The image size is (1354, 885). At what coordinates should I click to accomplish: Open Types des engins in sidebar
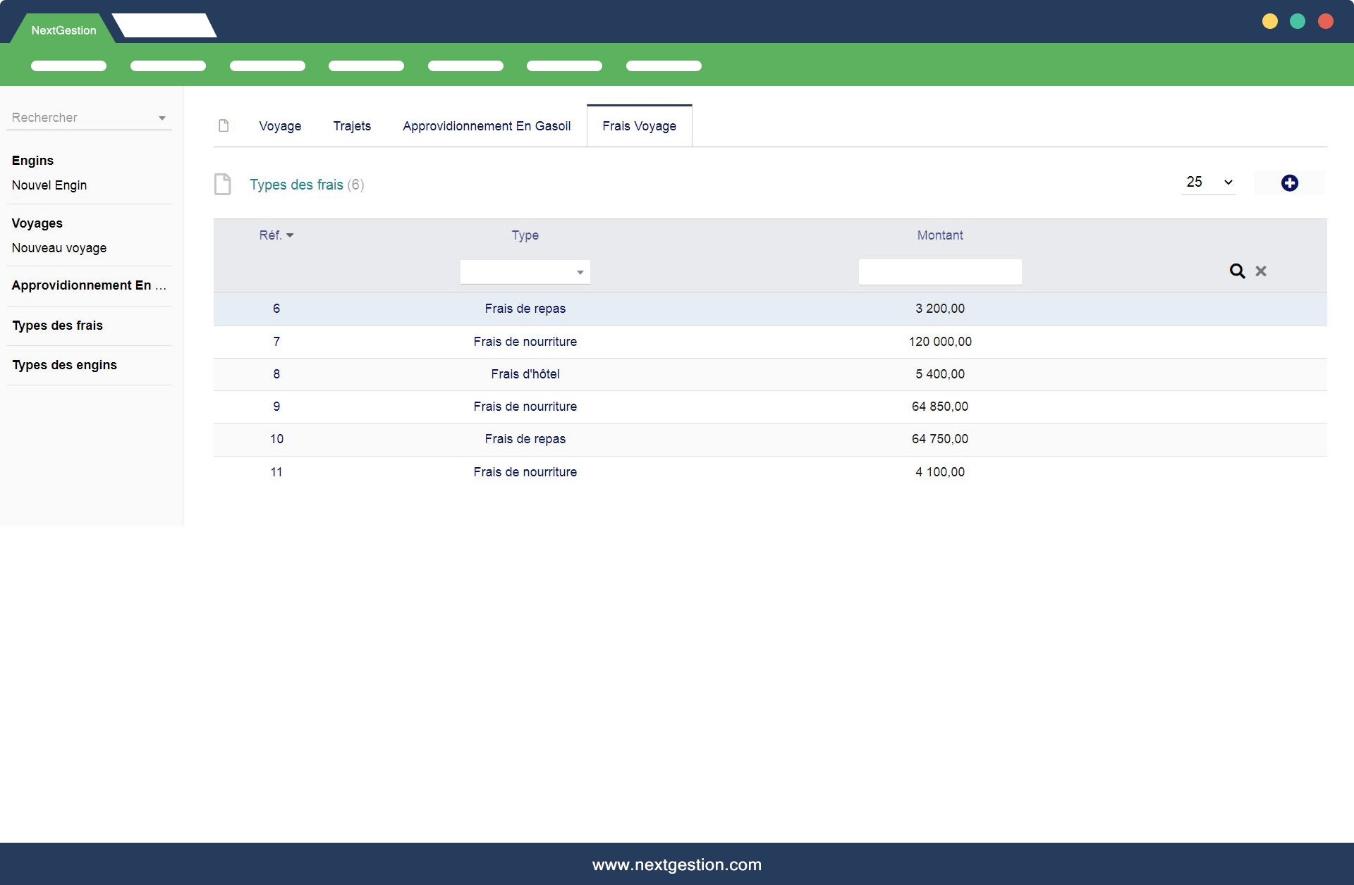pos(64,365)
